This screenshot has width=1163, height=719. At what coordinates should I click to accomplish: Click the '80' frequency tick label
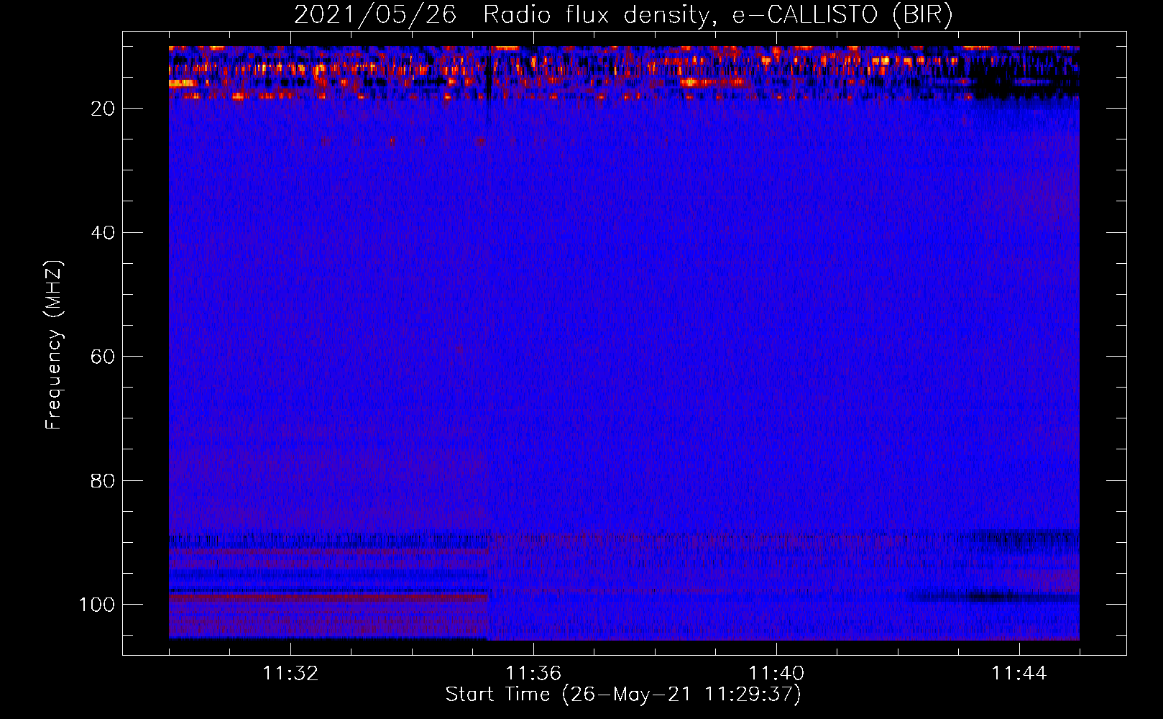coord(103,481)
